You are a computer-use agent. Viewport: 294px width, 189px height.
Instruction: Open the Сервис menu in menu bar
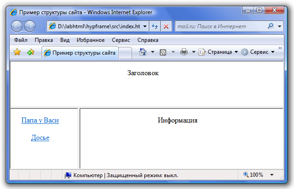121,40
